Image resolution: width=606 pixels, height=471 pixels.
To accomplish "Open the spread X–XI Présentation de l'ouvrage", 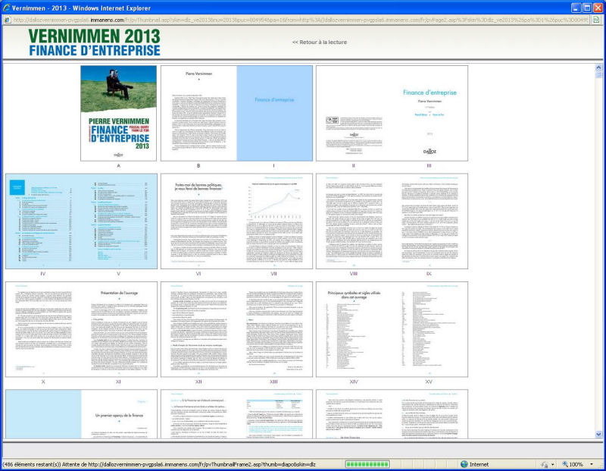I will (x=81, y=329).
